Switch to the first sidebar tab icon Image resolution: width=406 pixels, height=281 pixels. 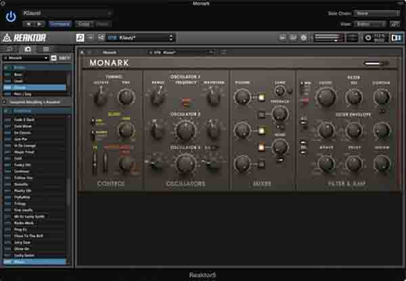click(9, 49)
